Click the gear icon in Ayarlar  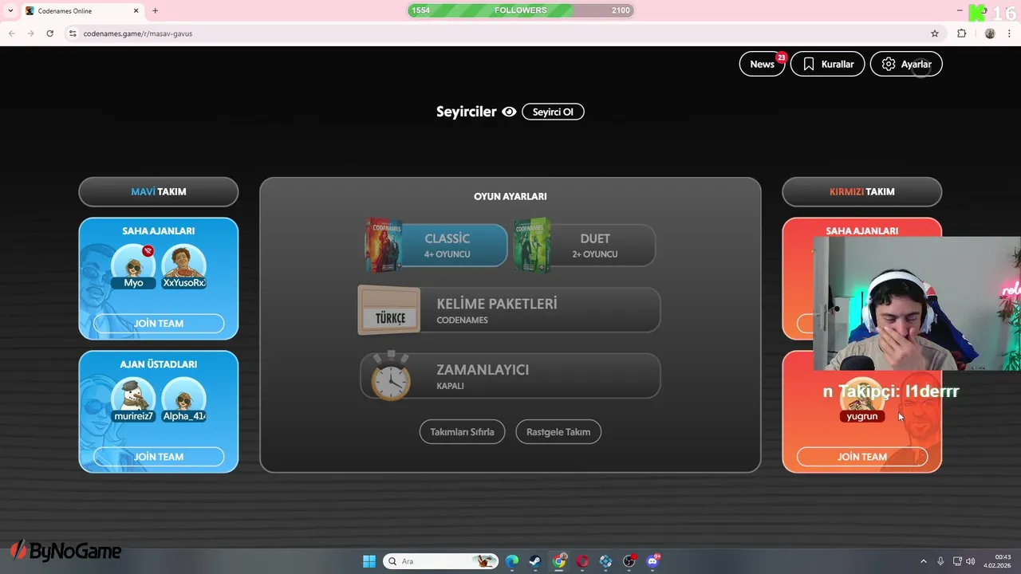pyautogui.click(x=889, y=65)
